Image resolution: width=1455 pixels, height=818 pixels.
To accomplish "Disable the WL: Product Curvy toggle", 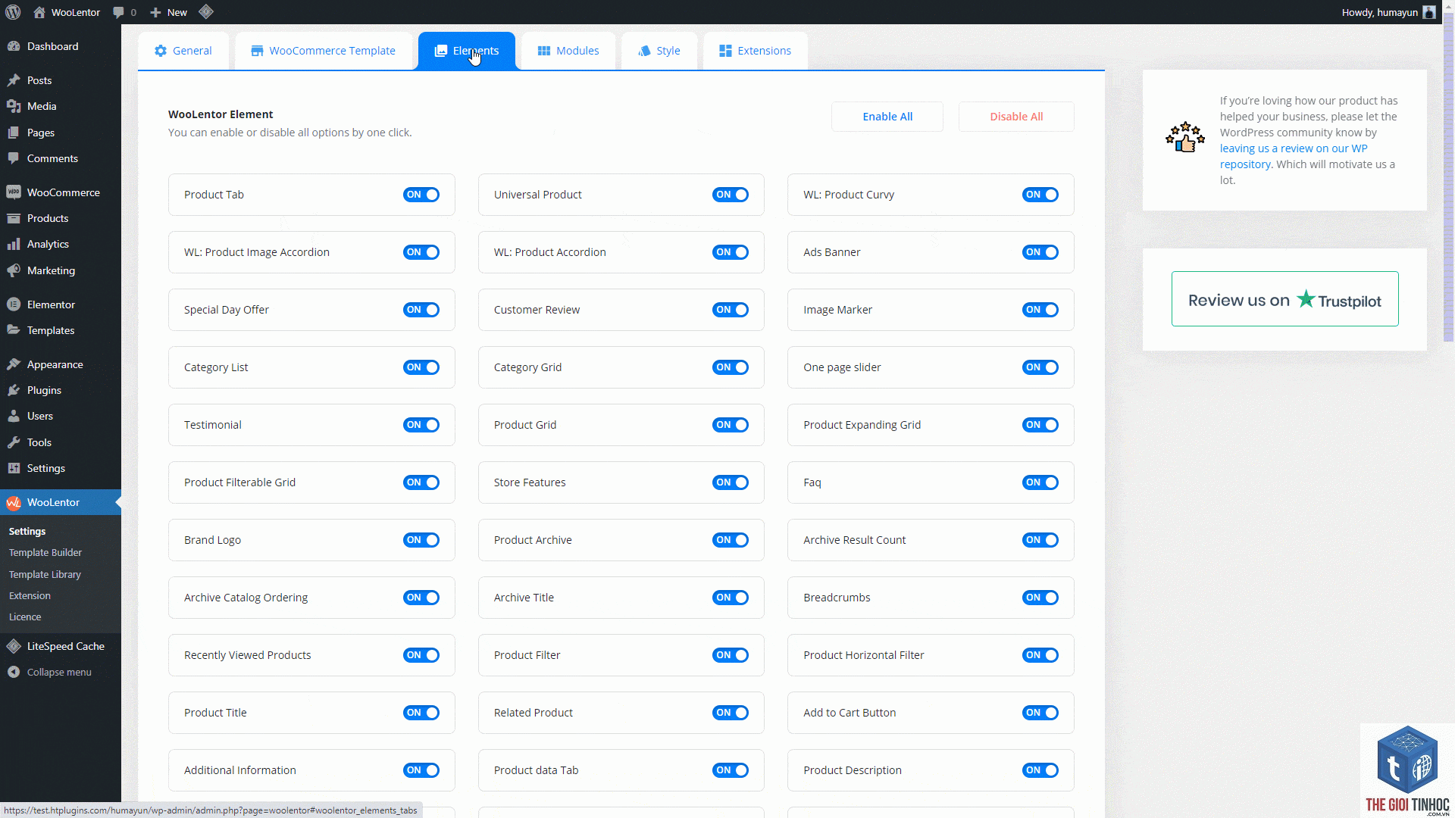I will 1040,195.
